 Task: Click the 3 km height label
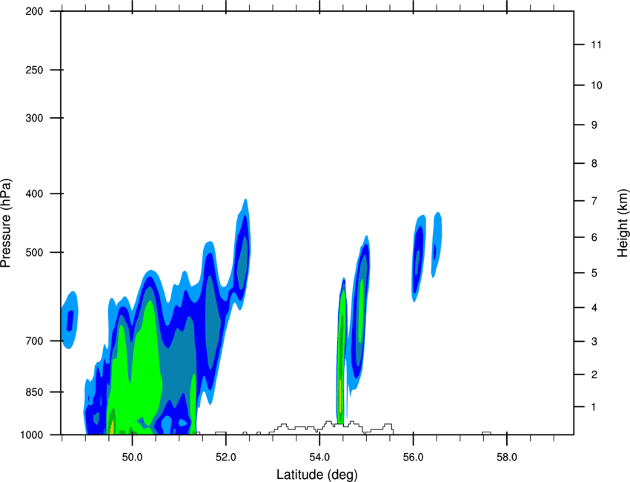594,342
